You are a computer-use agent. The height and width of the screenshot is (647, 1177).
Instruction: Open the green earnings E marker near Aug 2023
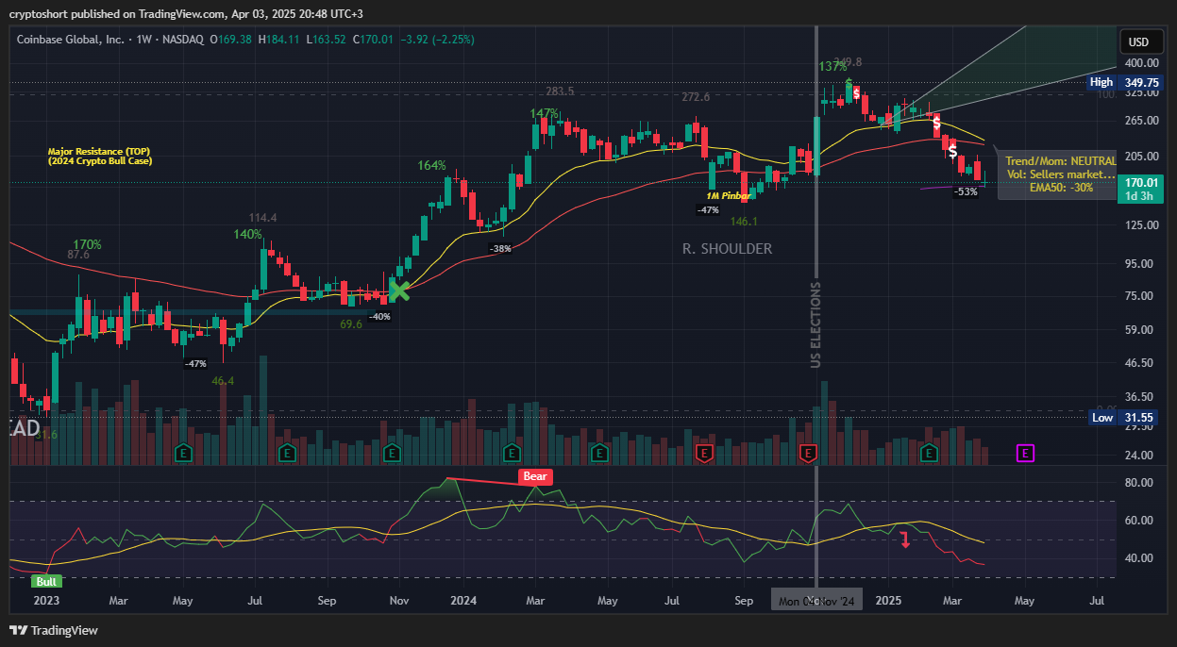coord(288,454)
